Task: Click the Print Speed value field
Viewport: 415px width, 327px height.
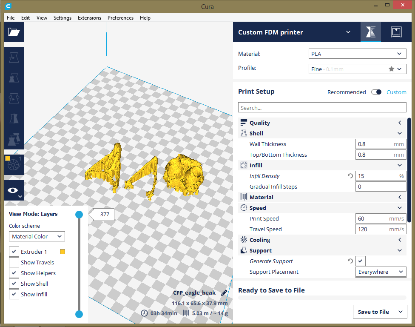Action: [381, 218]
